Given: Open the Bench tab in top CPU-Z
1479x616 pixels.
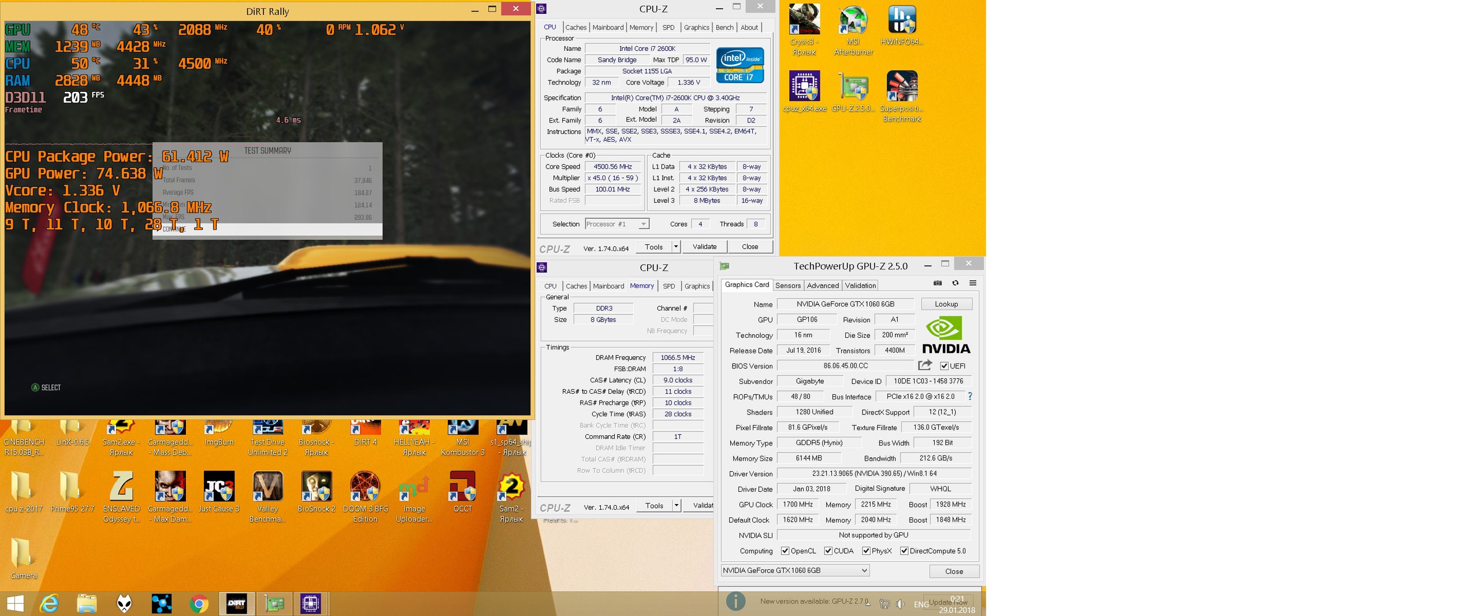Looking at the screenshot, I should 724,27.
